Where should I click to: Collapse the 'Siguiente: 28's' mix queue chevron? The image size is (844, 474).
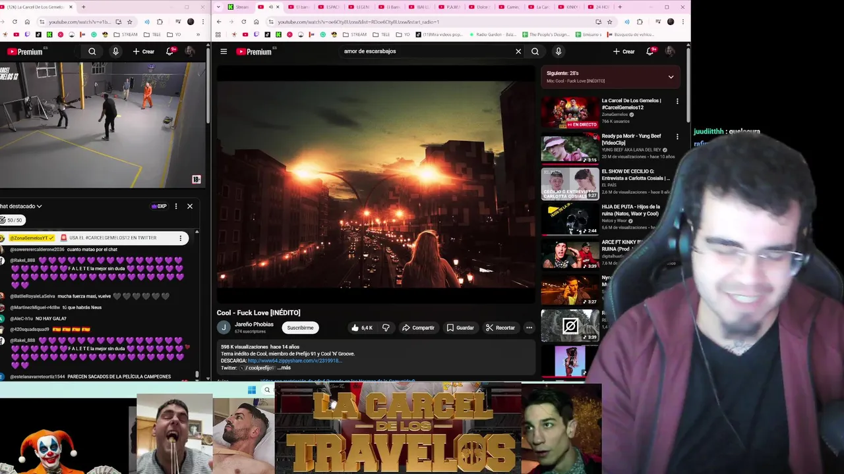[671, 77]
